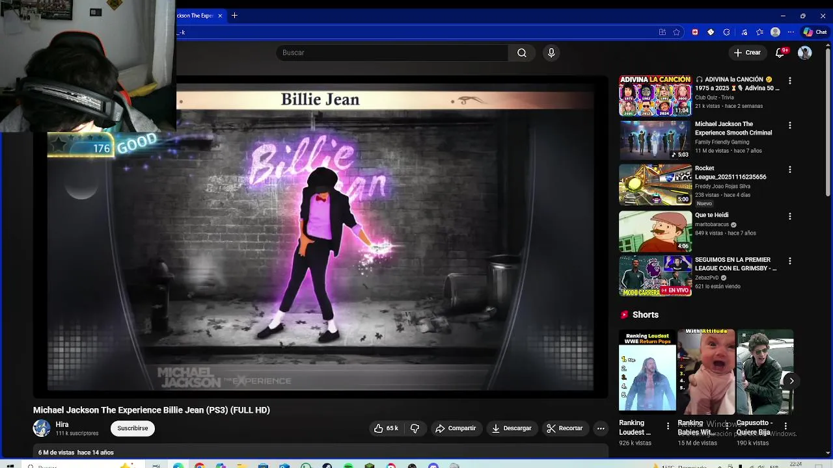Subscribe to Hira with Suscribirse button
833x468 pixels.
(133, 428)
